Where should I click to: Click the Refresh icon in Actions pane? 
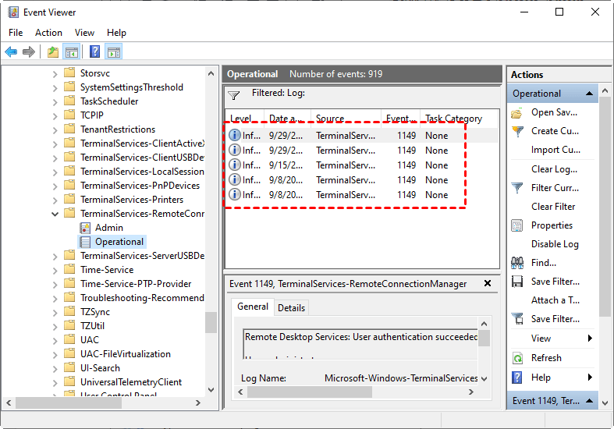click(x=517, y=358)
